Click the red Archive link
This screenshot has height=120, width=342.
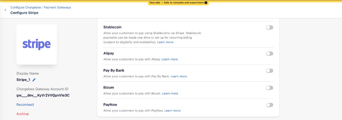coord(22,114)
